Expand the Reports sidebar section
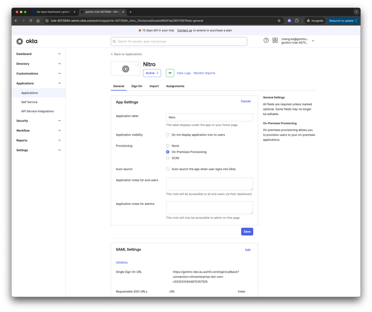This screenshot has width=372, height=312. pos(38,140)
